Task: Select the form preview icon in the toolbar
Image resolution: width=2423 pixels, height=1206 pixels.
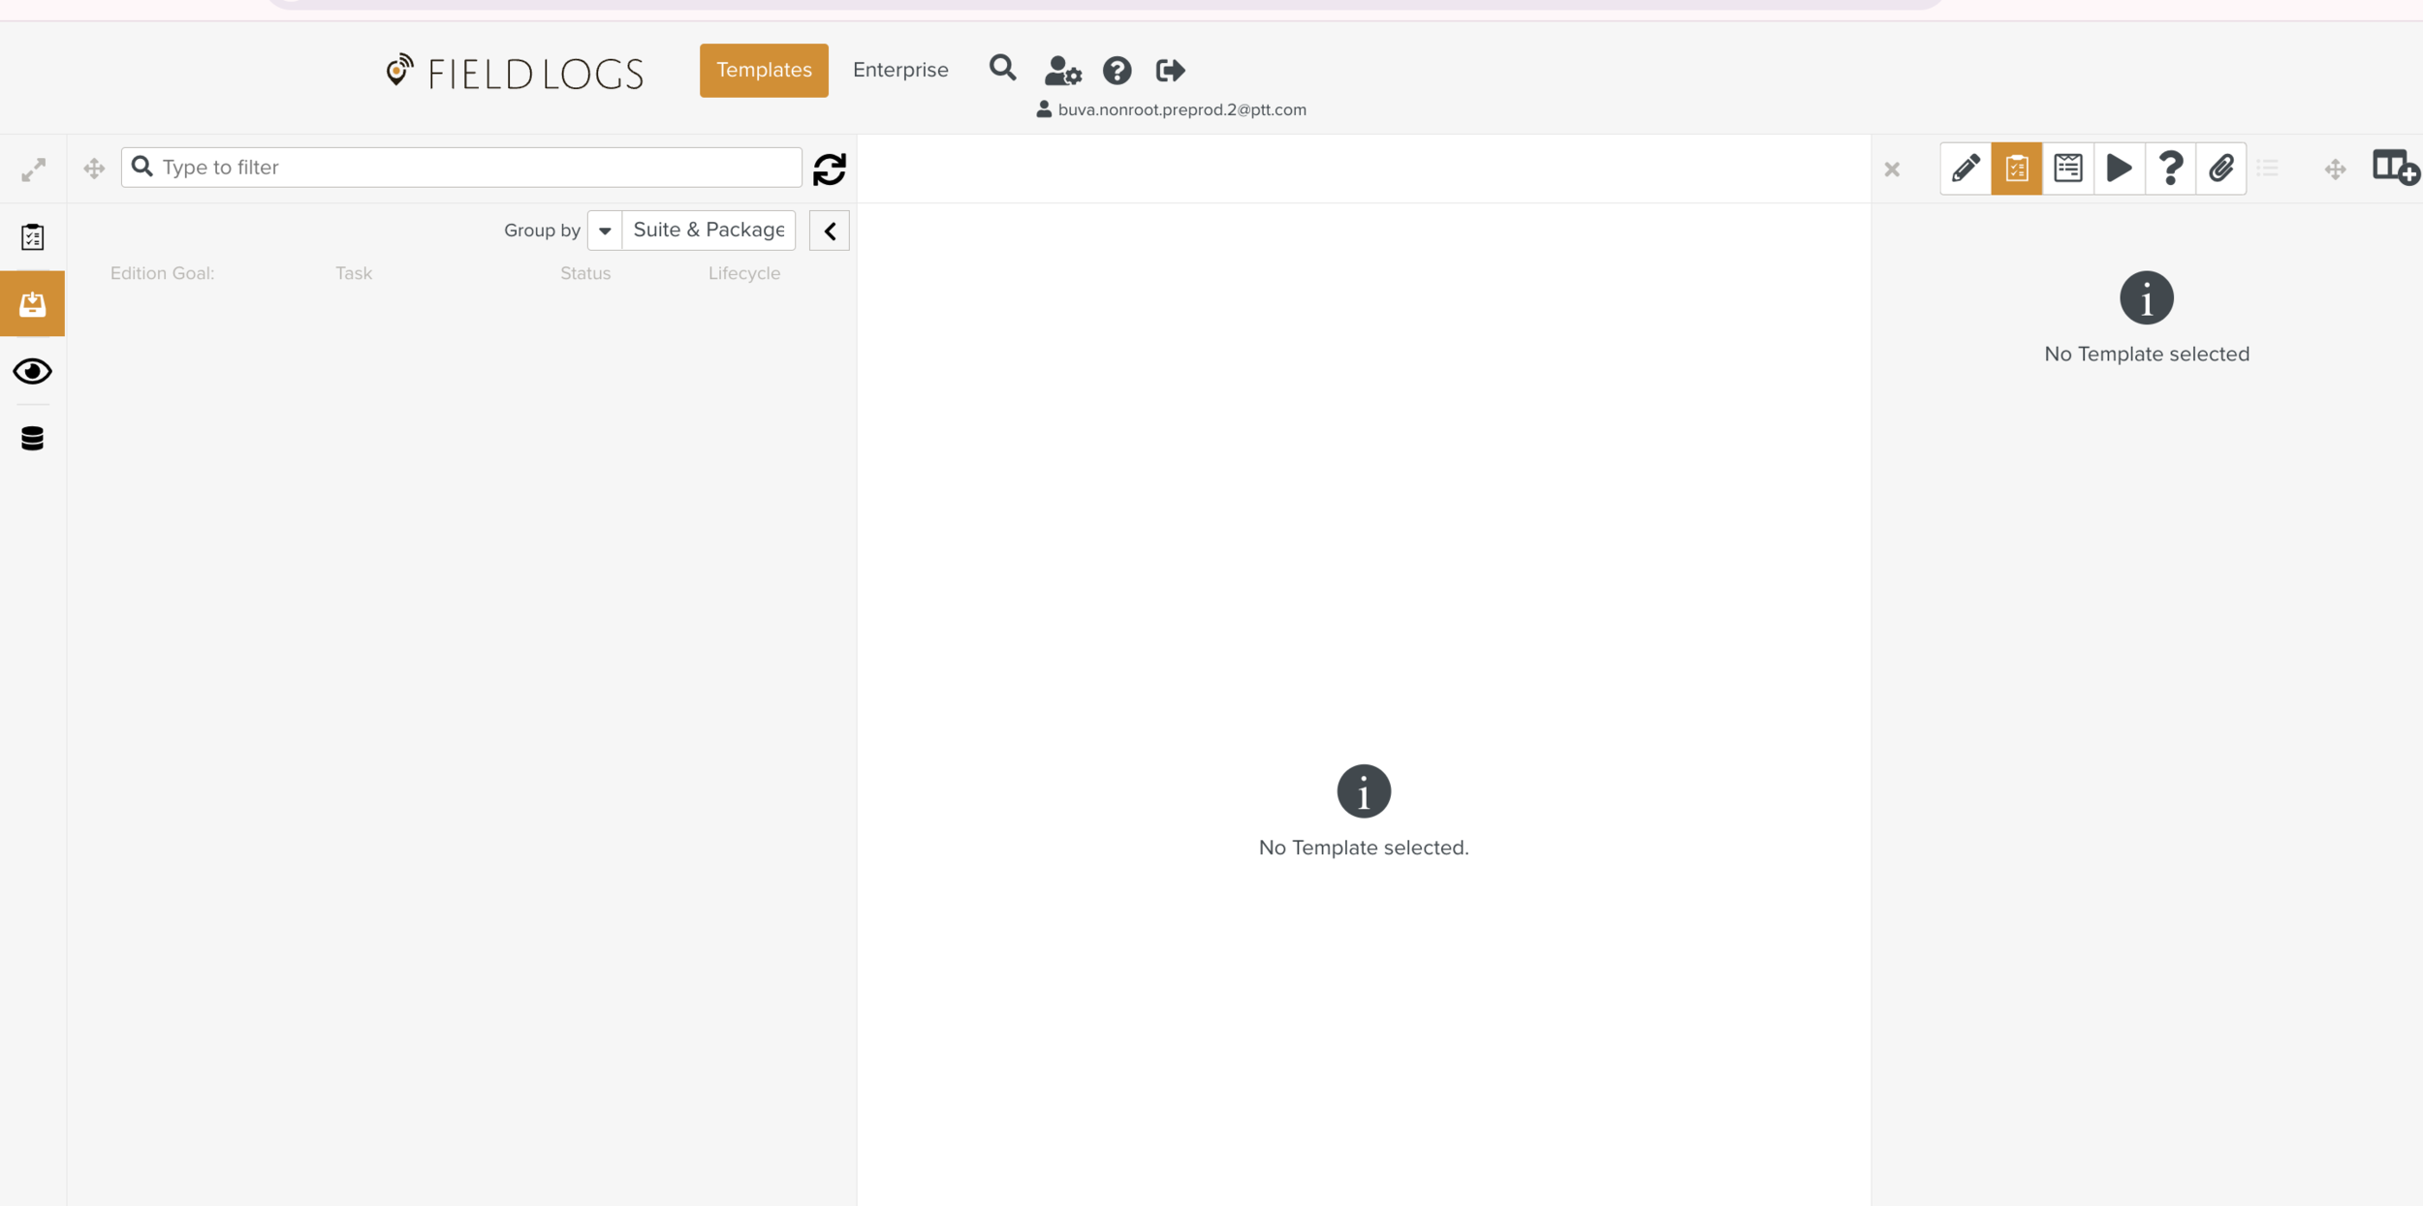Action: (x=2067, y=168)
